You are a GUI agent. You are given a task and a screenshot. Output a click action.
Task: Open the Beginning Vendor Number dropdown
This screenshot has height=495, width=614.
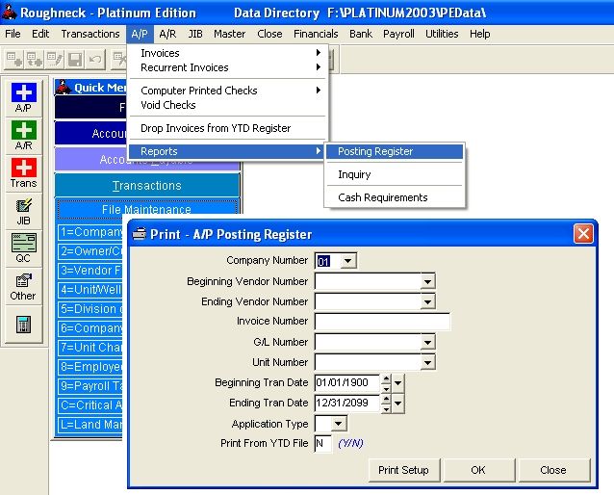click(428, 281)
